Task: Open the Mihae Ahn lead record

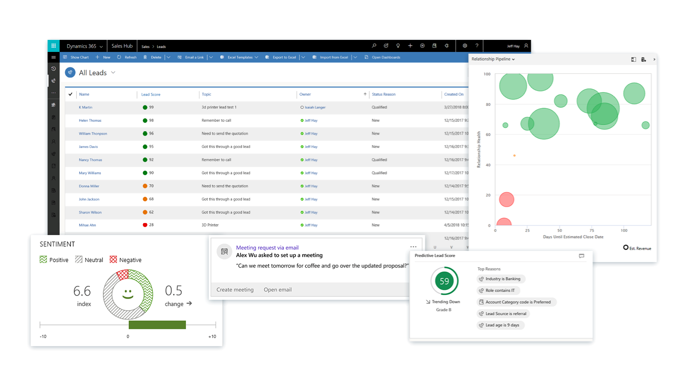Action: point(87,225)
